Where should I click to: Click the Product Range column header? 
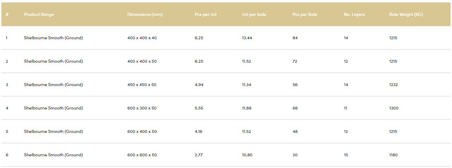point(39,14)
